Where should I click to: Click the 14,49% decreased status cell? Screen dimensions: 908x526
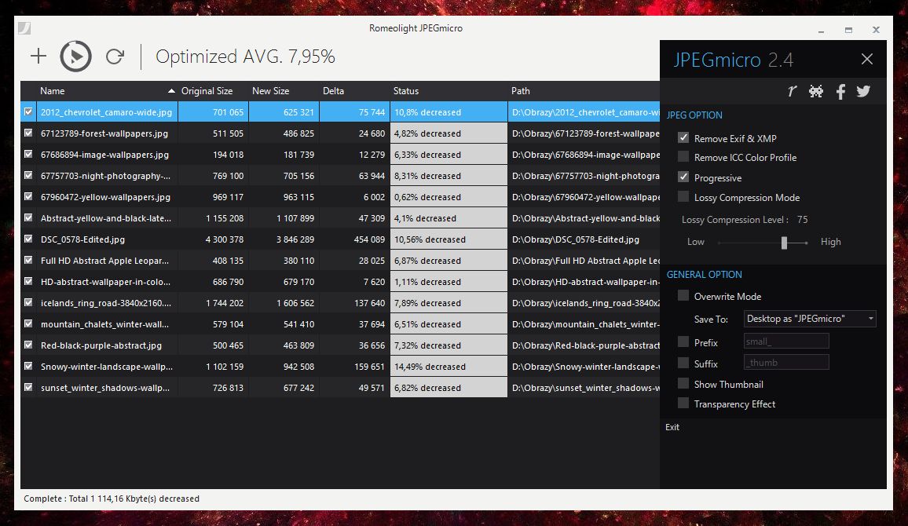[449, 367]
